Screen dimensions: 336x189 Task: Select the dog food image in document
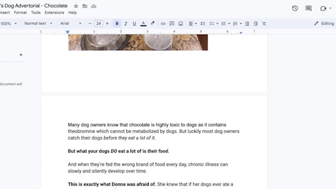(x=138, y=42)
